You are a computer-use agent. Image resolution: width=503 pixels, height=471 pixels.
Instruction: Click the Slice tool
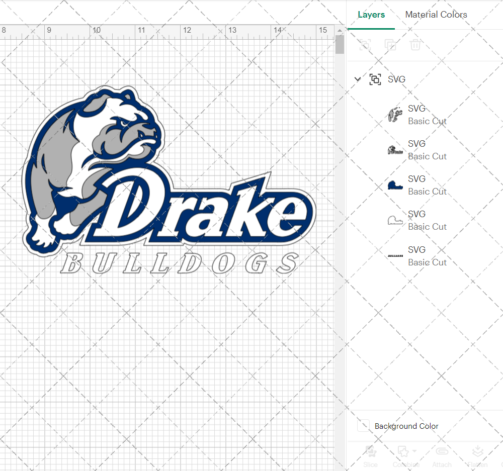(370, 456)
